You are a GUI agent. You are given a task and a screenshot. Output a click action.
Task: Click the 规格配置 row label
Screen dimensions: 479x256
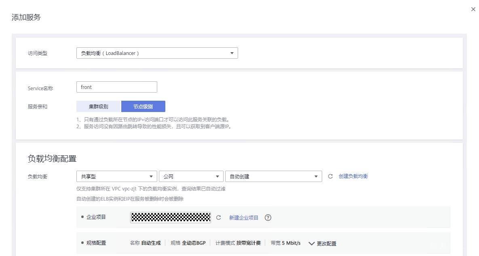click(x=96, y=243)
